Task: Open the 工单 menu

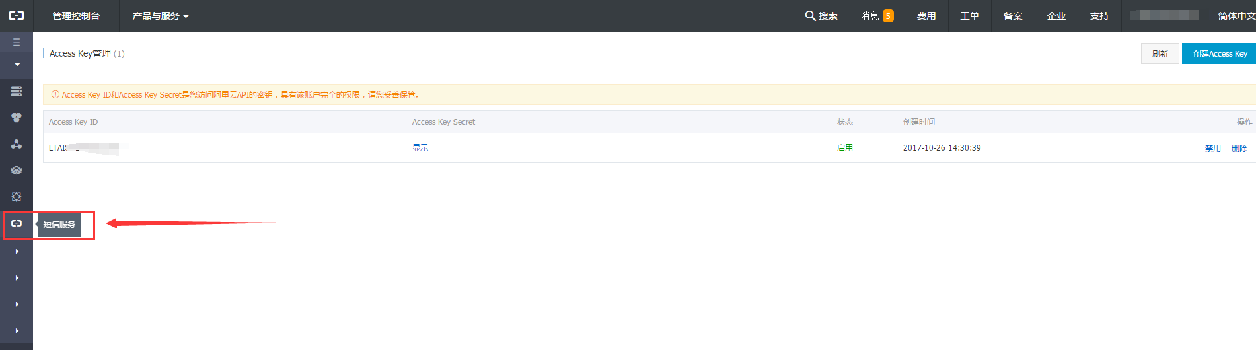Action: [969, 16]
